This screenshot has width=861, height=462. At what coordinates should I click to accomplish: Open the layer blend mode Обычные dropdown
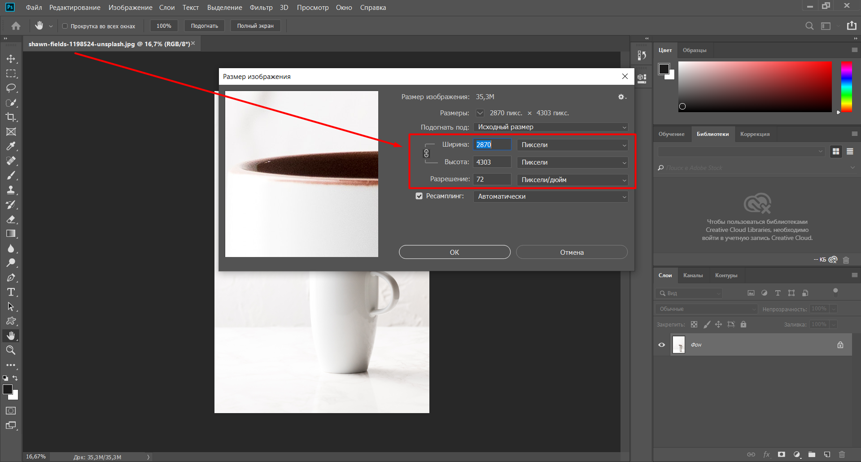point(707,309)
